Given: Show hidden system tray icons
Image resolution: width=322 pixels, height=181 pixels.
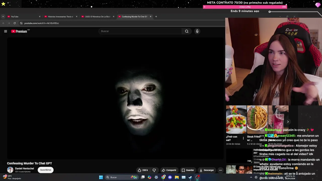Looking at the screenshot, I should coord(251,177).
